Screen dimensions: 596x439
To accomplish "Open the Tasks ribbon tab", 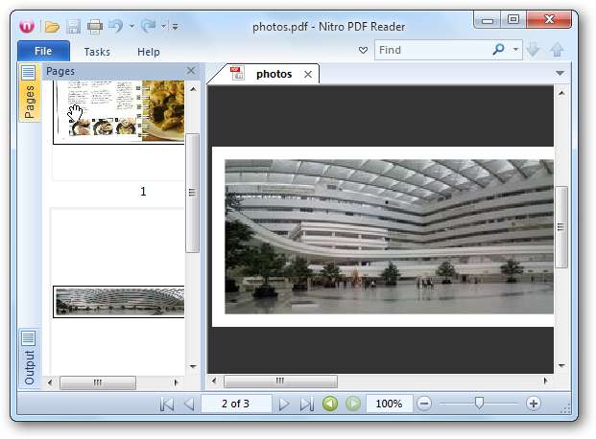I will point(97,52).
